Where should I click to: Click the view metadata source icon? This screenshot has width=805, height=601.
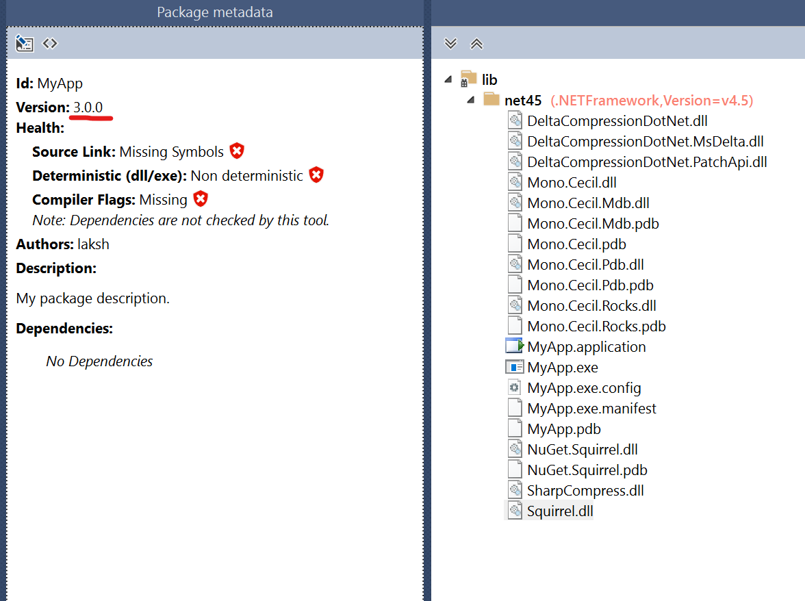[50, 44]
